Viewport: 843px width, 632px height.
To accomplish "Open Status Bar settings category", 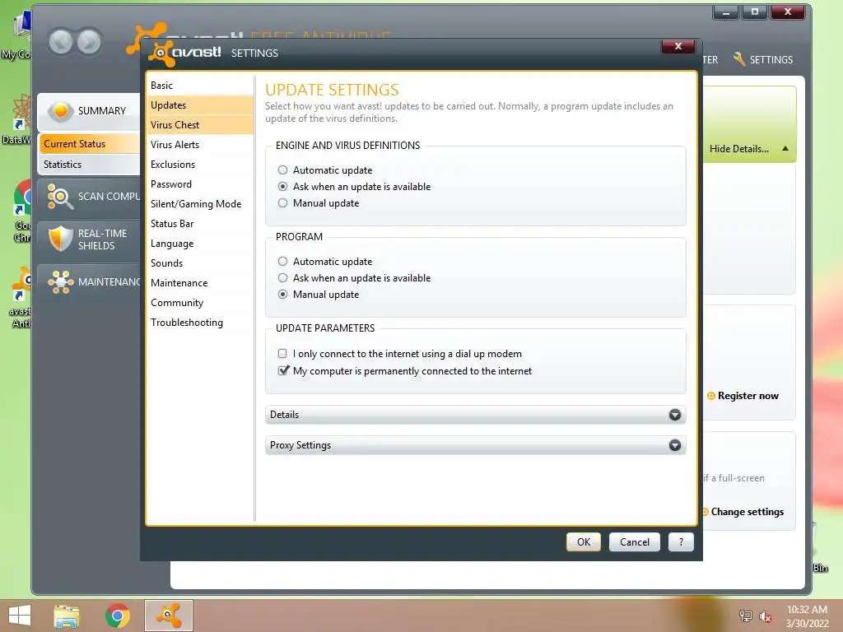I will point(200,224).
